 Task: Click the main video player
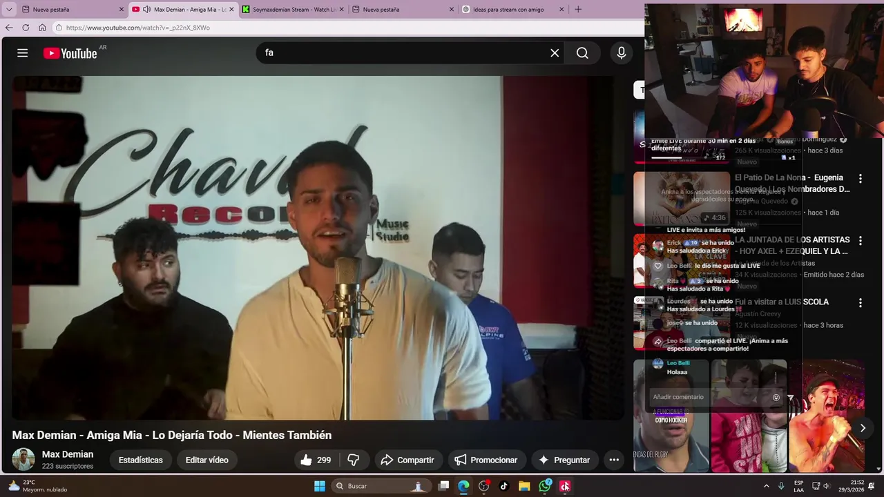point(313,247)
